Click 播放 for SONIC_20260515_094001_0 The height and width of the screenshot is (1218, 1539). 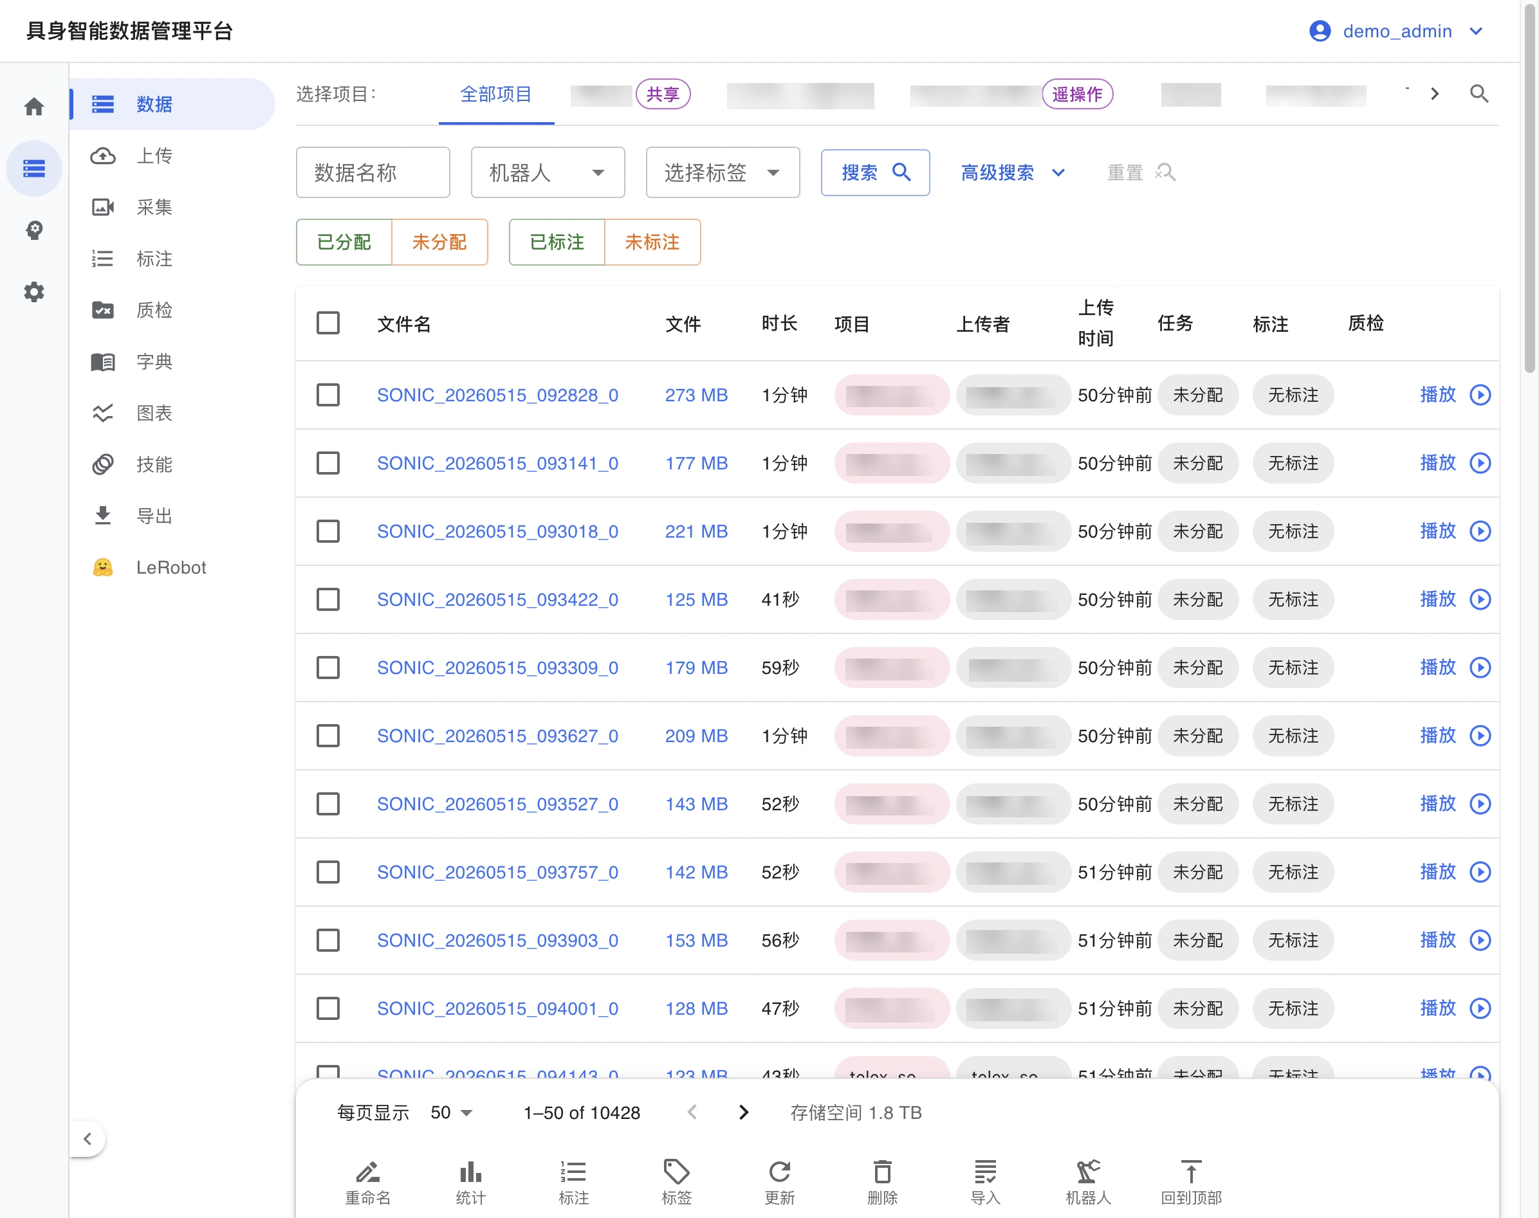coord(1438,1008)
